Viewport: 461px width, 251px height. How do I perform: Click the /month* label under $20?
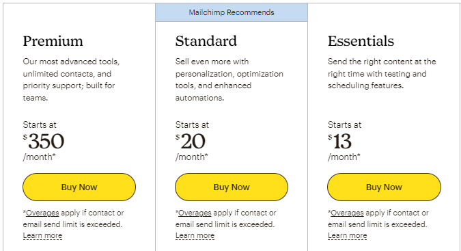point(192,157)
